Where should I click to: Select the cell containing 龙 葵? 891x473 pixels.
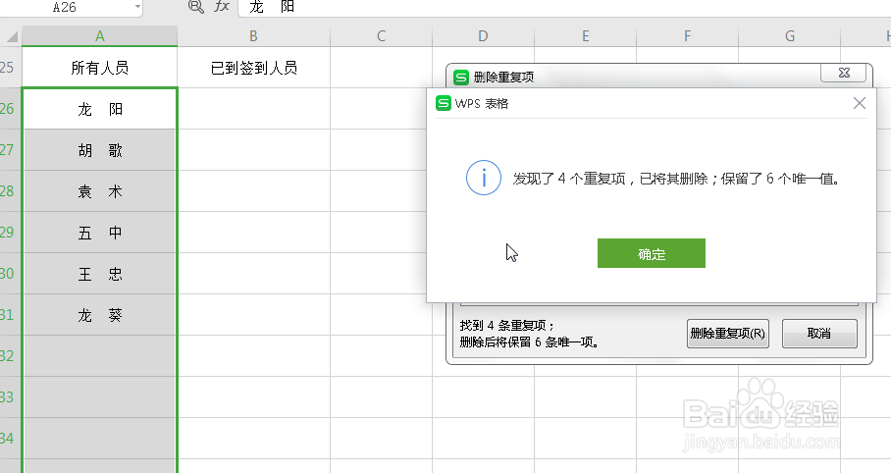pos(99,315)
